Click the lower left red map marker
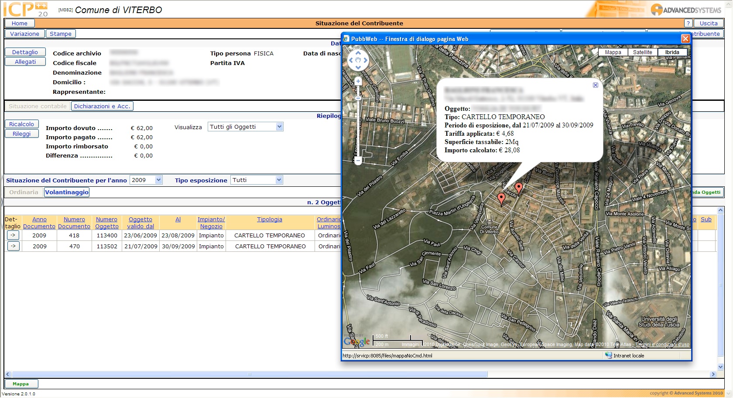 501,198
